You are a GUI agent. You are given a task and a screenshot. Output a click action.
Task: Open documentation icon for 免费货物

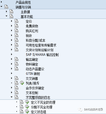(x=17, y=26)
